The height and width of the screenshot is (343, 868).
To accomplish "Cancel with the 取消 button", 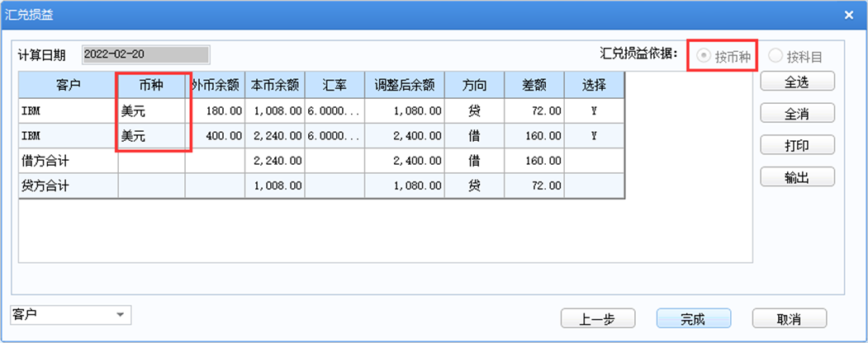I will pyautogui.click(x=789, y=318).
